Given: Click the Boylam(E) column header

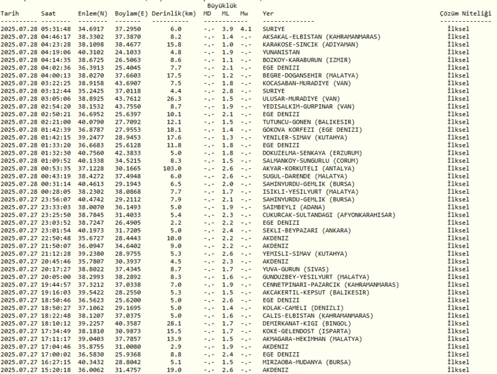Looking at the screenshot, I should (x=129, y=11).
